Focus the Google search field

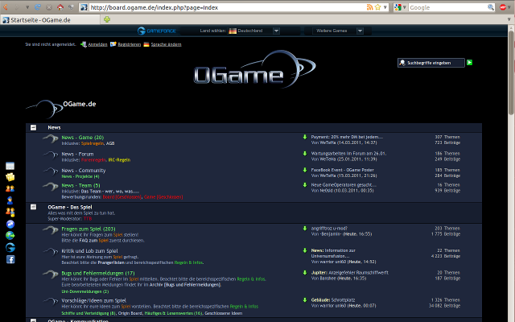pos(448,7)
